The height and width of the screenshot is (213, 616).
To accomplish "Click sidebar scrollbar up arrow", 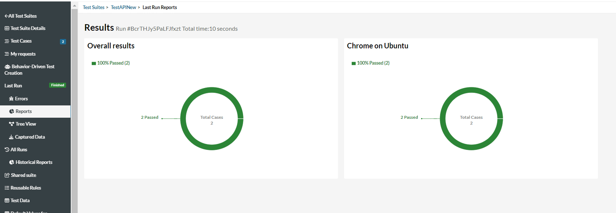I will [74, 5].
